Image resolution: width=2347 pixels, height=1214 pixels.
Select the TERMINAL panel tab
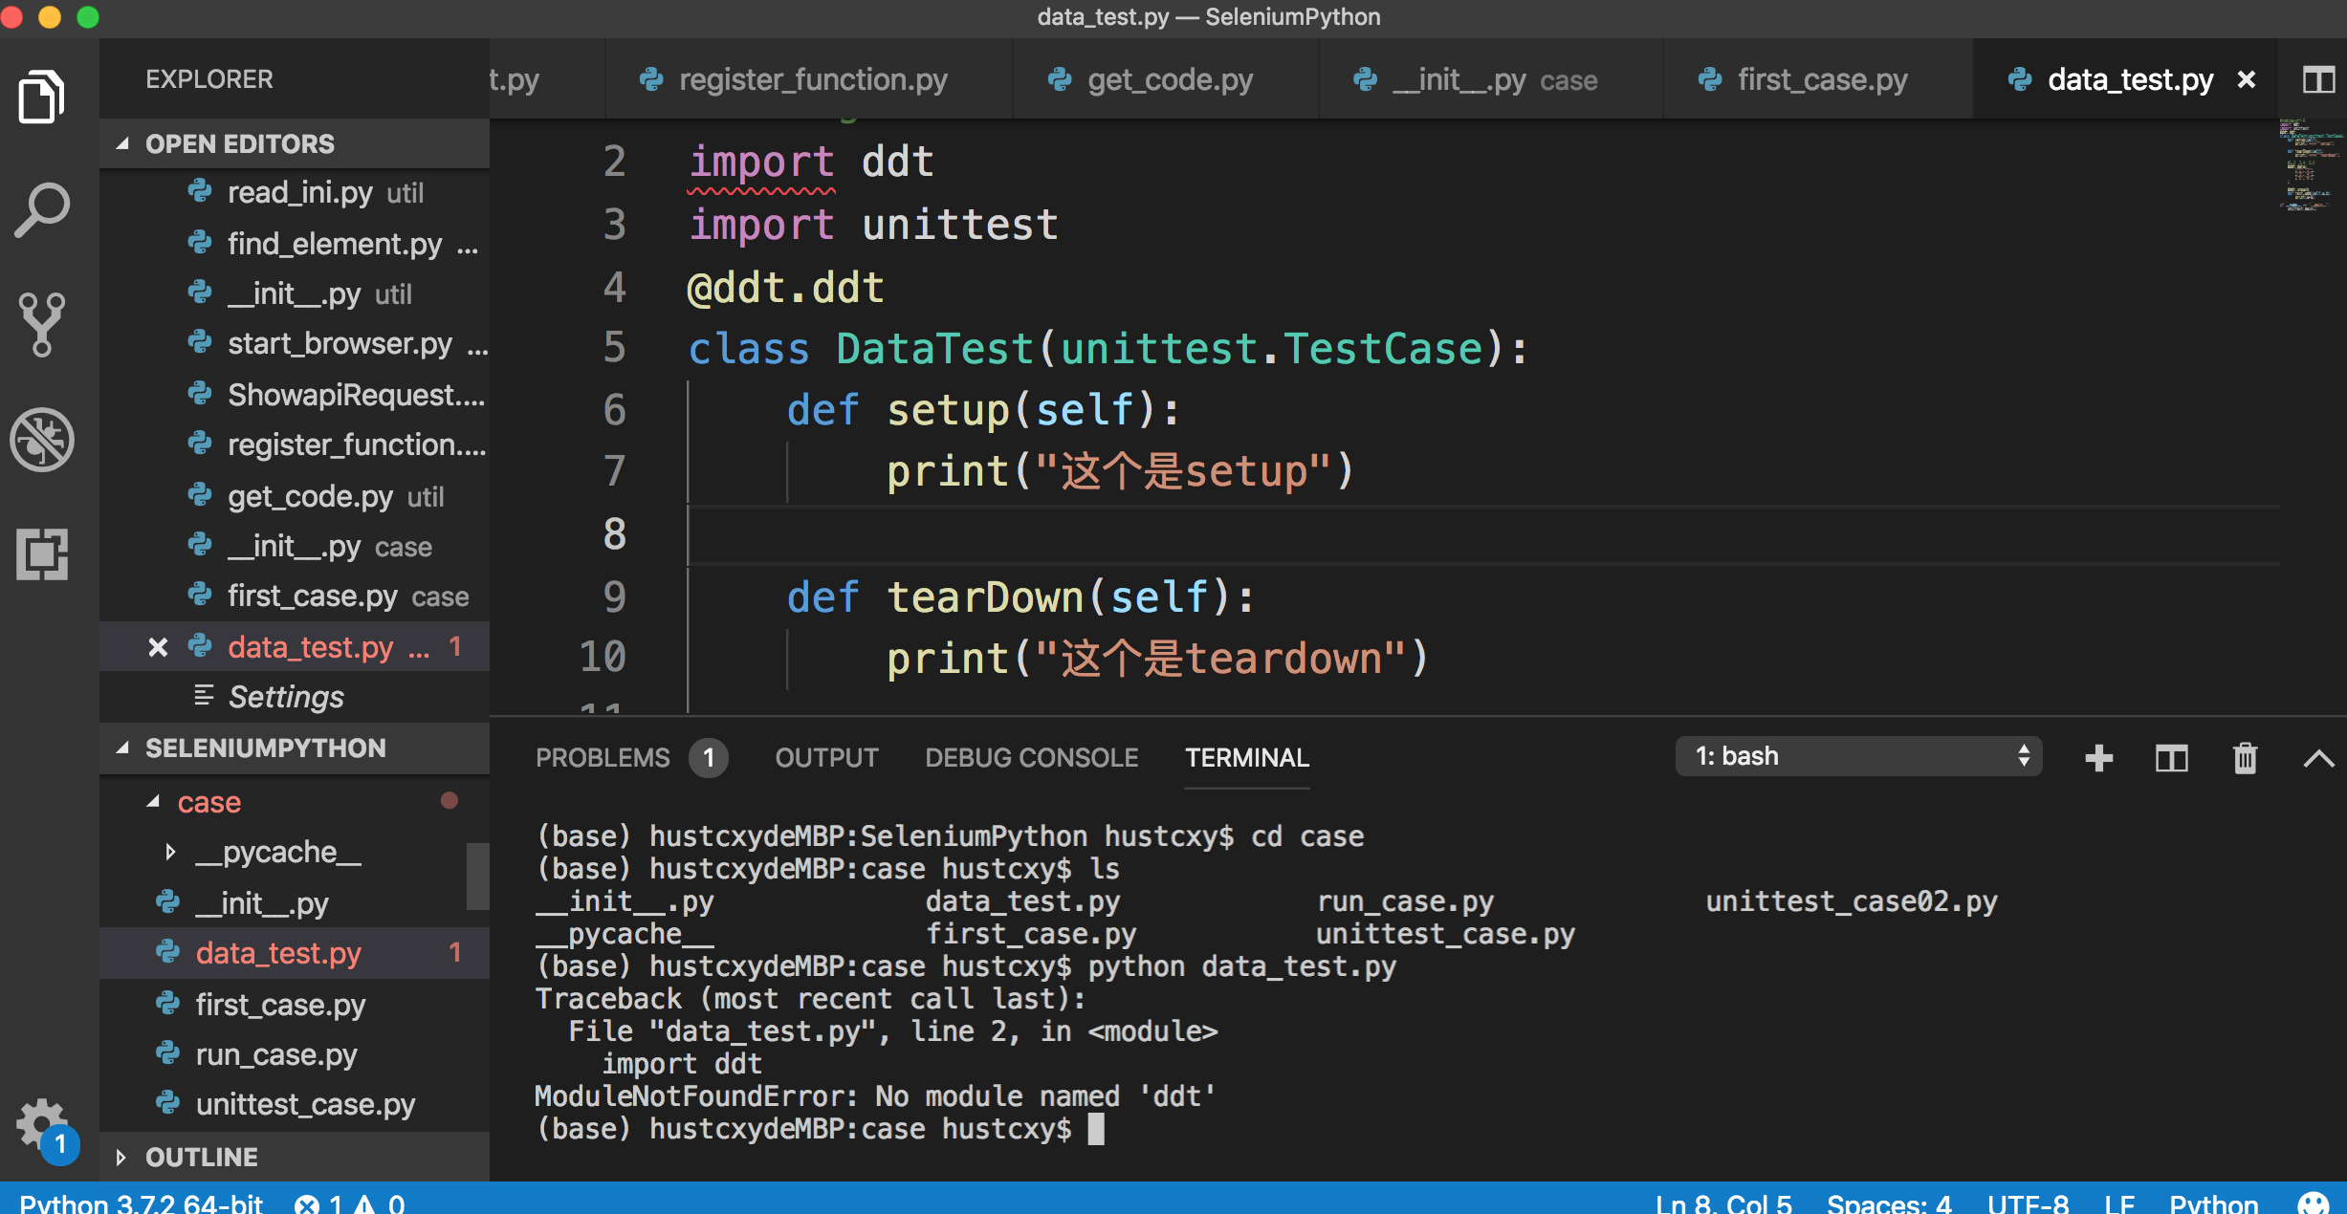click(1247, 758)
